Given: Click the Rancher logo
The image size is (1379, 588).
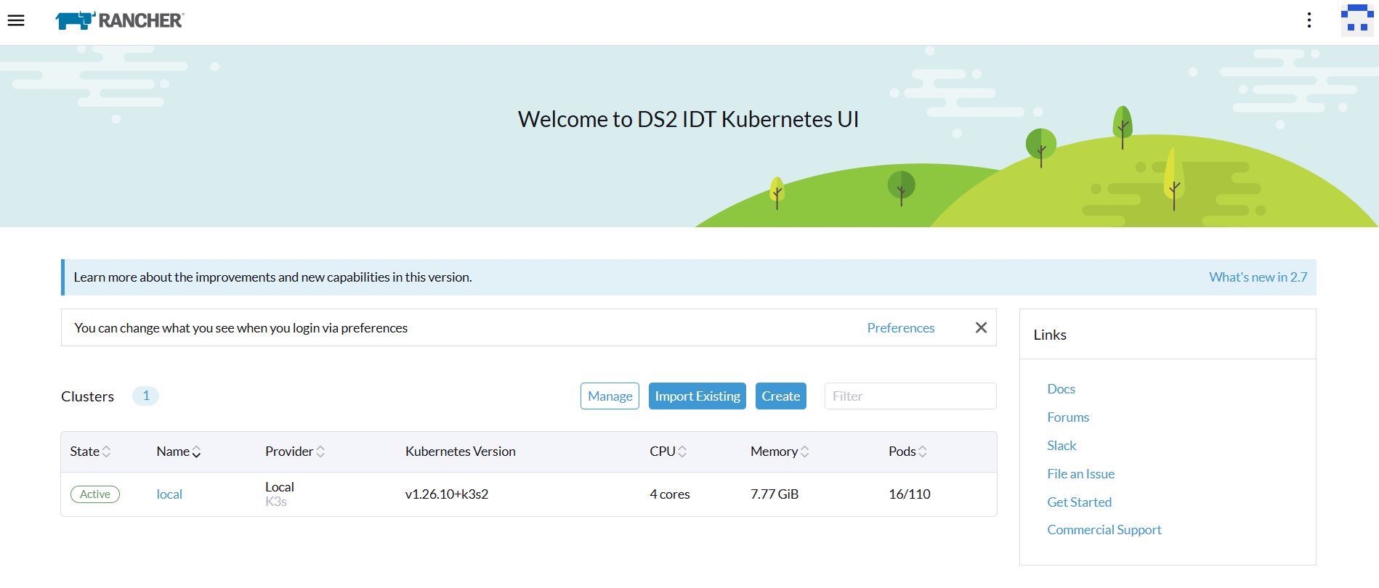Looking at the screenshot, I should click(x=120, y=20).
